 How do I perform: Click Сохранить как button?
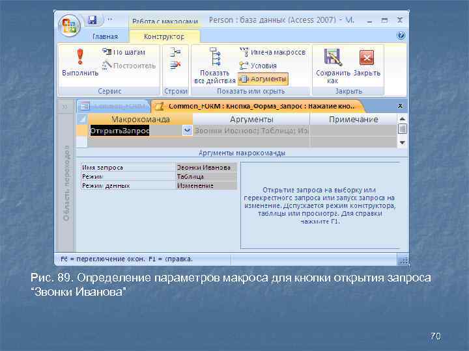pyautogui.click(x=333, y=66)
